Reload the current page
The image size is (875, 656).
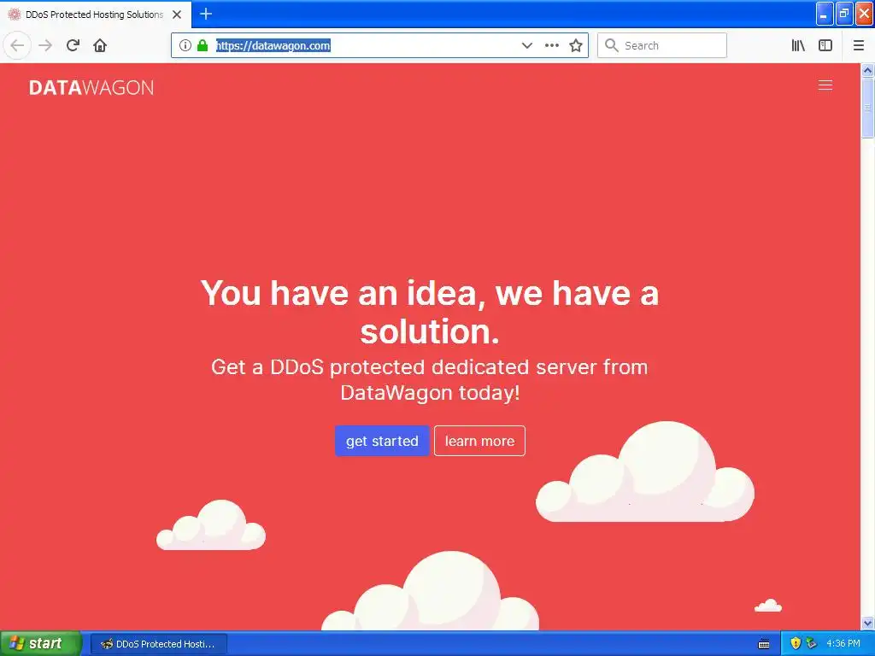(x=73, y=45)
